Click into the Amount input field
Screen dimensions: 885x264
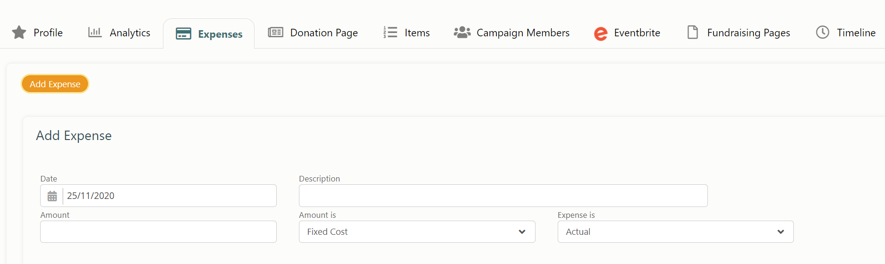(x=158, y=231)
